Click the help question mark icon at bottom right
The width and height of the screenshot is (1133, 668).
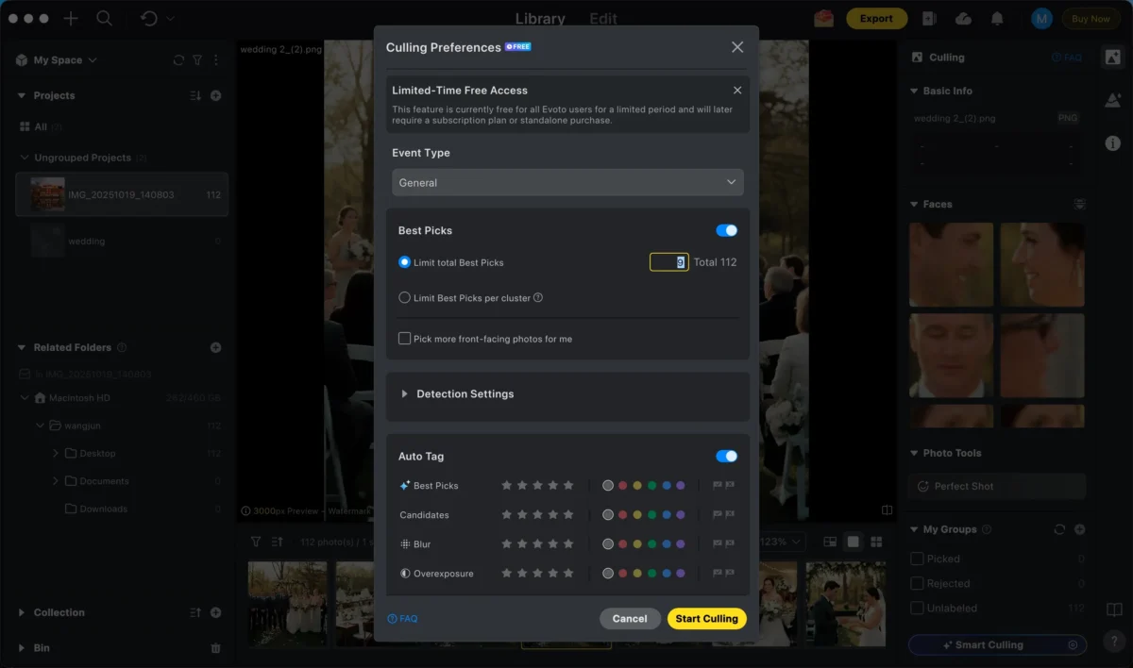tap(1113, 641)
